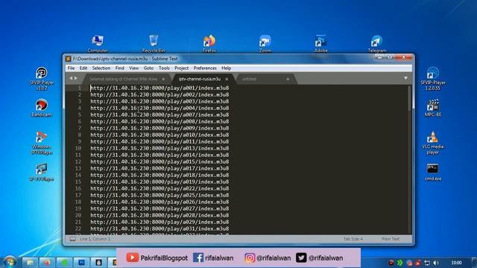This screenshot has width=477, height=268.
Task: Launch the MPC-BE desktop shortcut
Action: click(x=432, y=108)
